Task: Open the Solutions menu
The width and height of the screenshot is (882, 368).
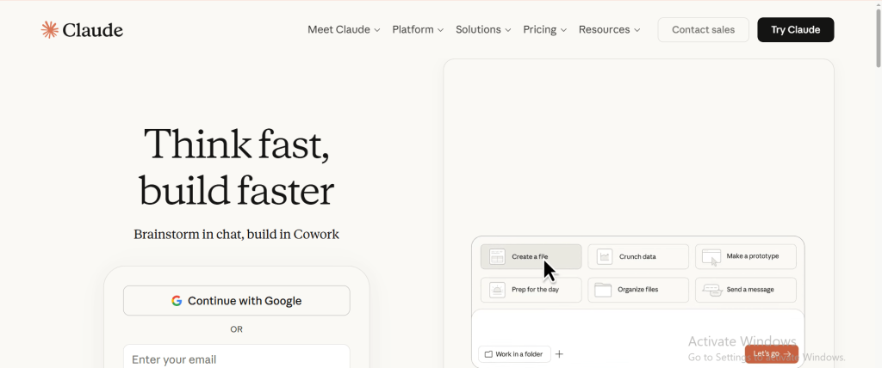Action: pos(483,30)
